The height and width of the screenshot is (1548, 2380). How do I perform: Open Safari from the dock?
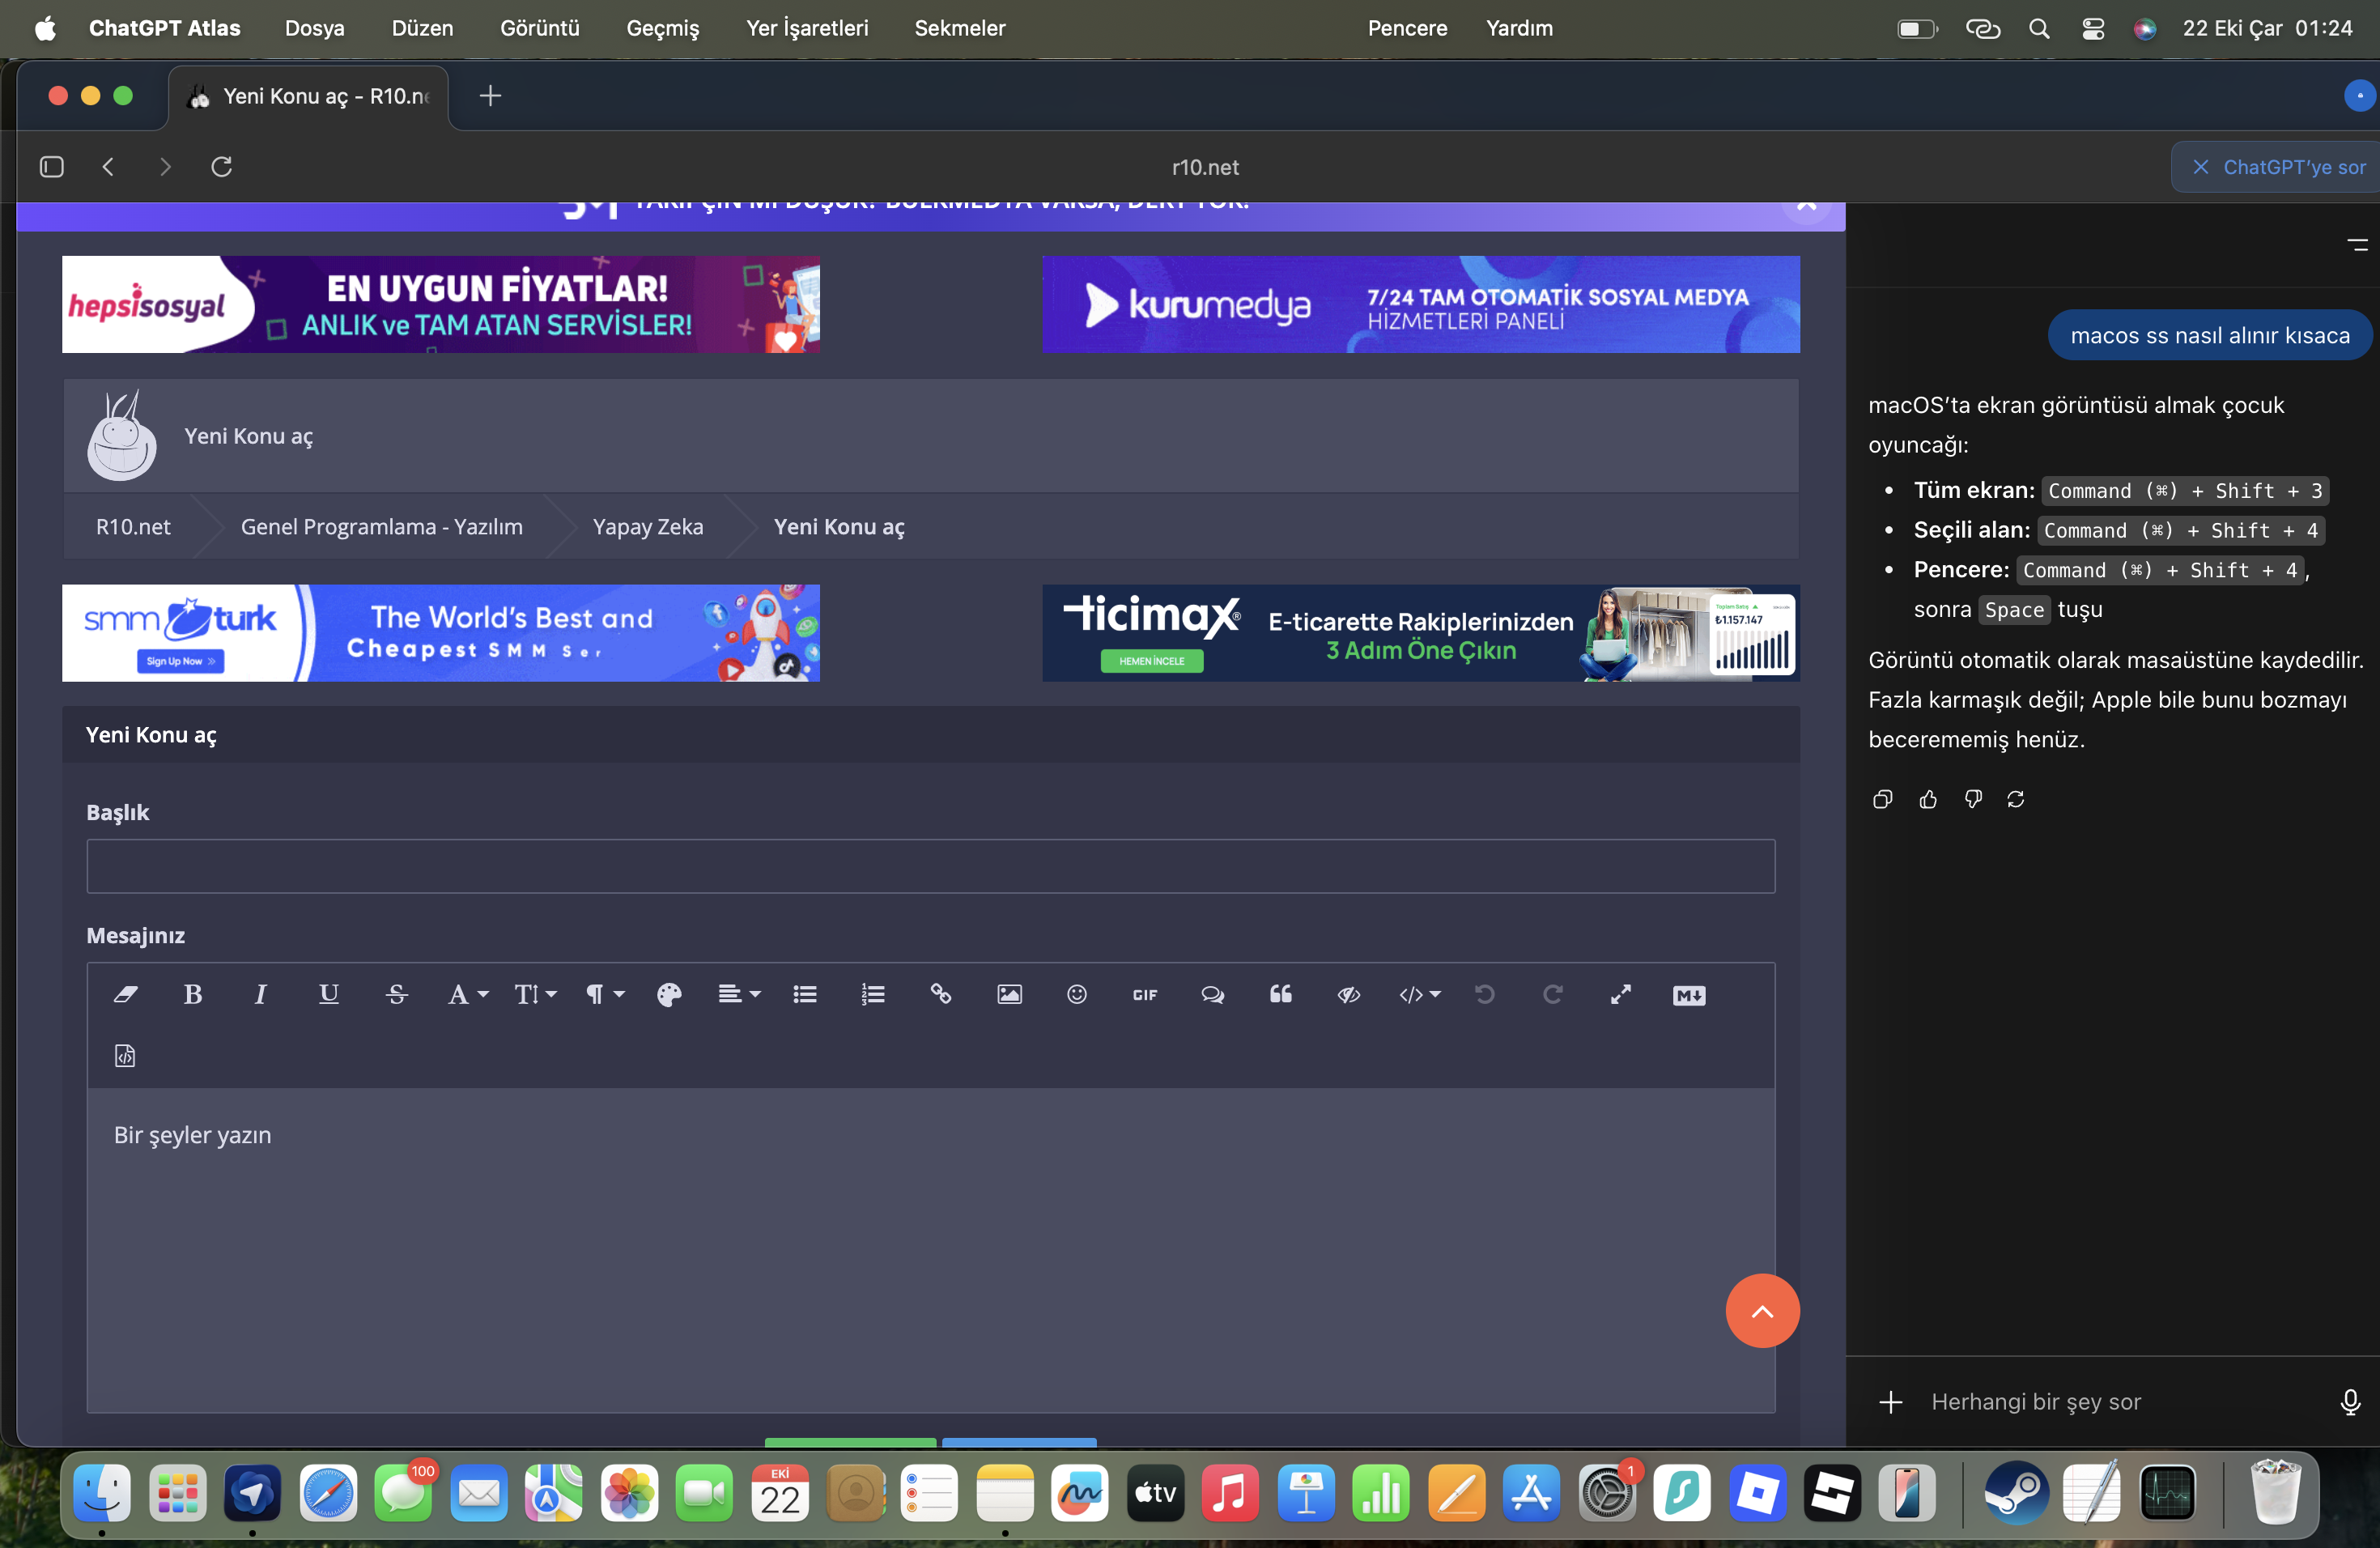point(329,1493)
